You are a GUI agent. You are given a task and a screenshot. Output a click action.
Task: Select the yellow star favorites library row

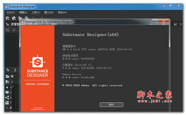(8, 87)
